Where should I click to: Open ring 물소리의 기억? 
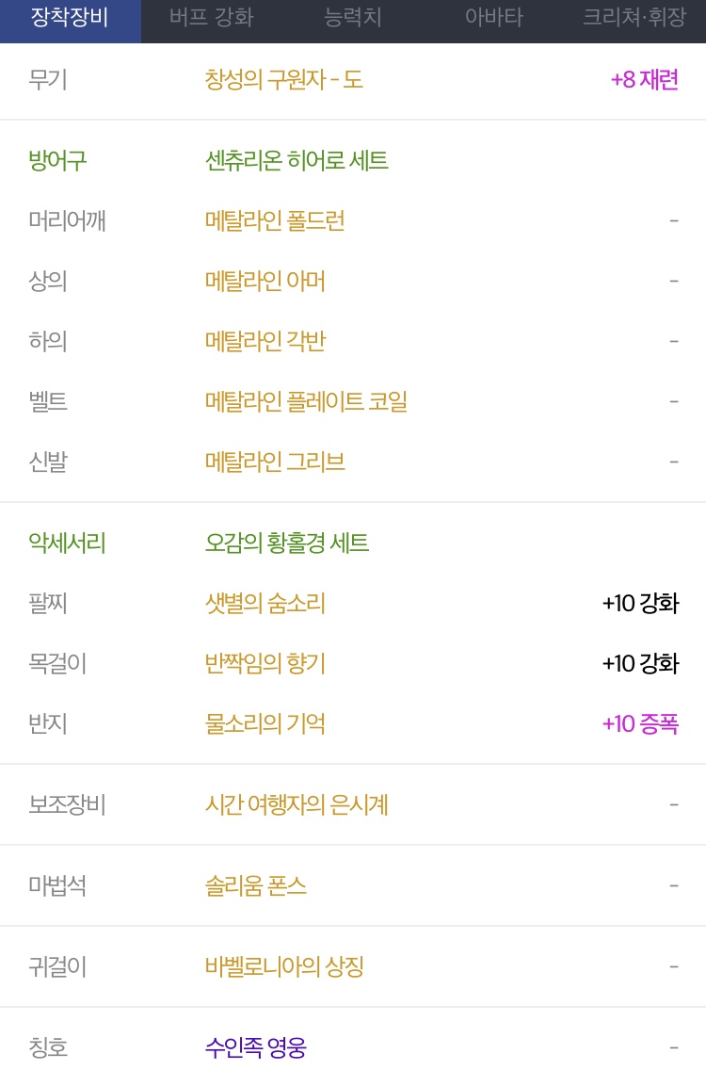pyautogui.click(x=265, y=723)
